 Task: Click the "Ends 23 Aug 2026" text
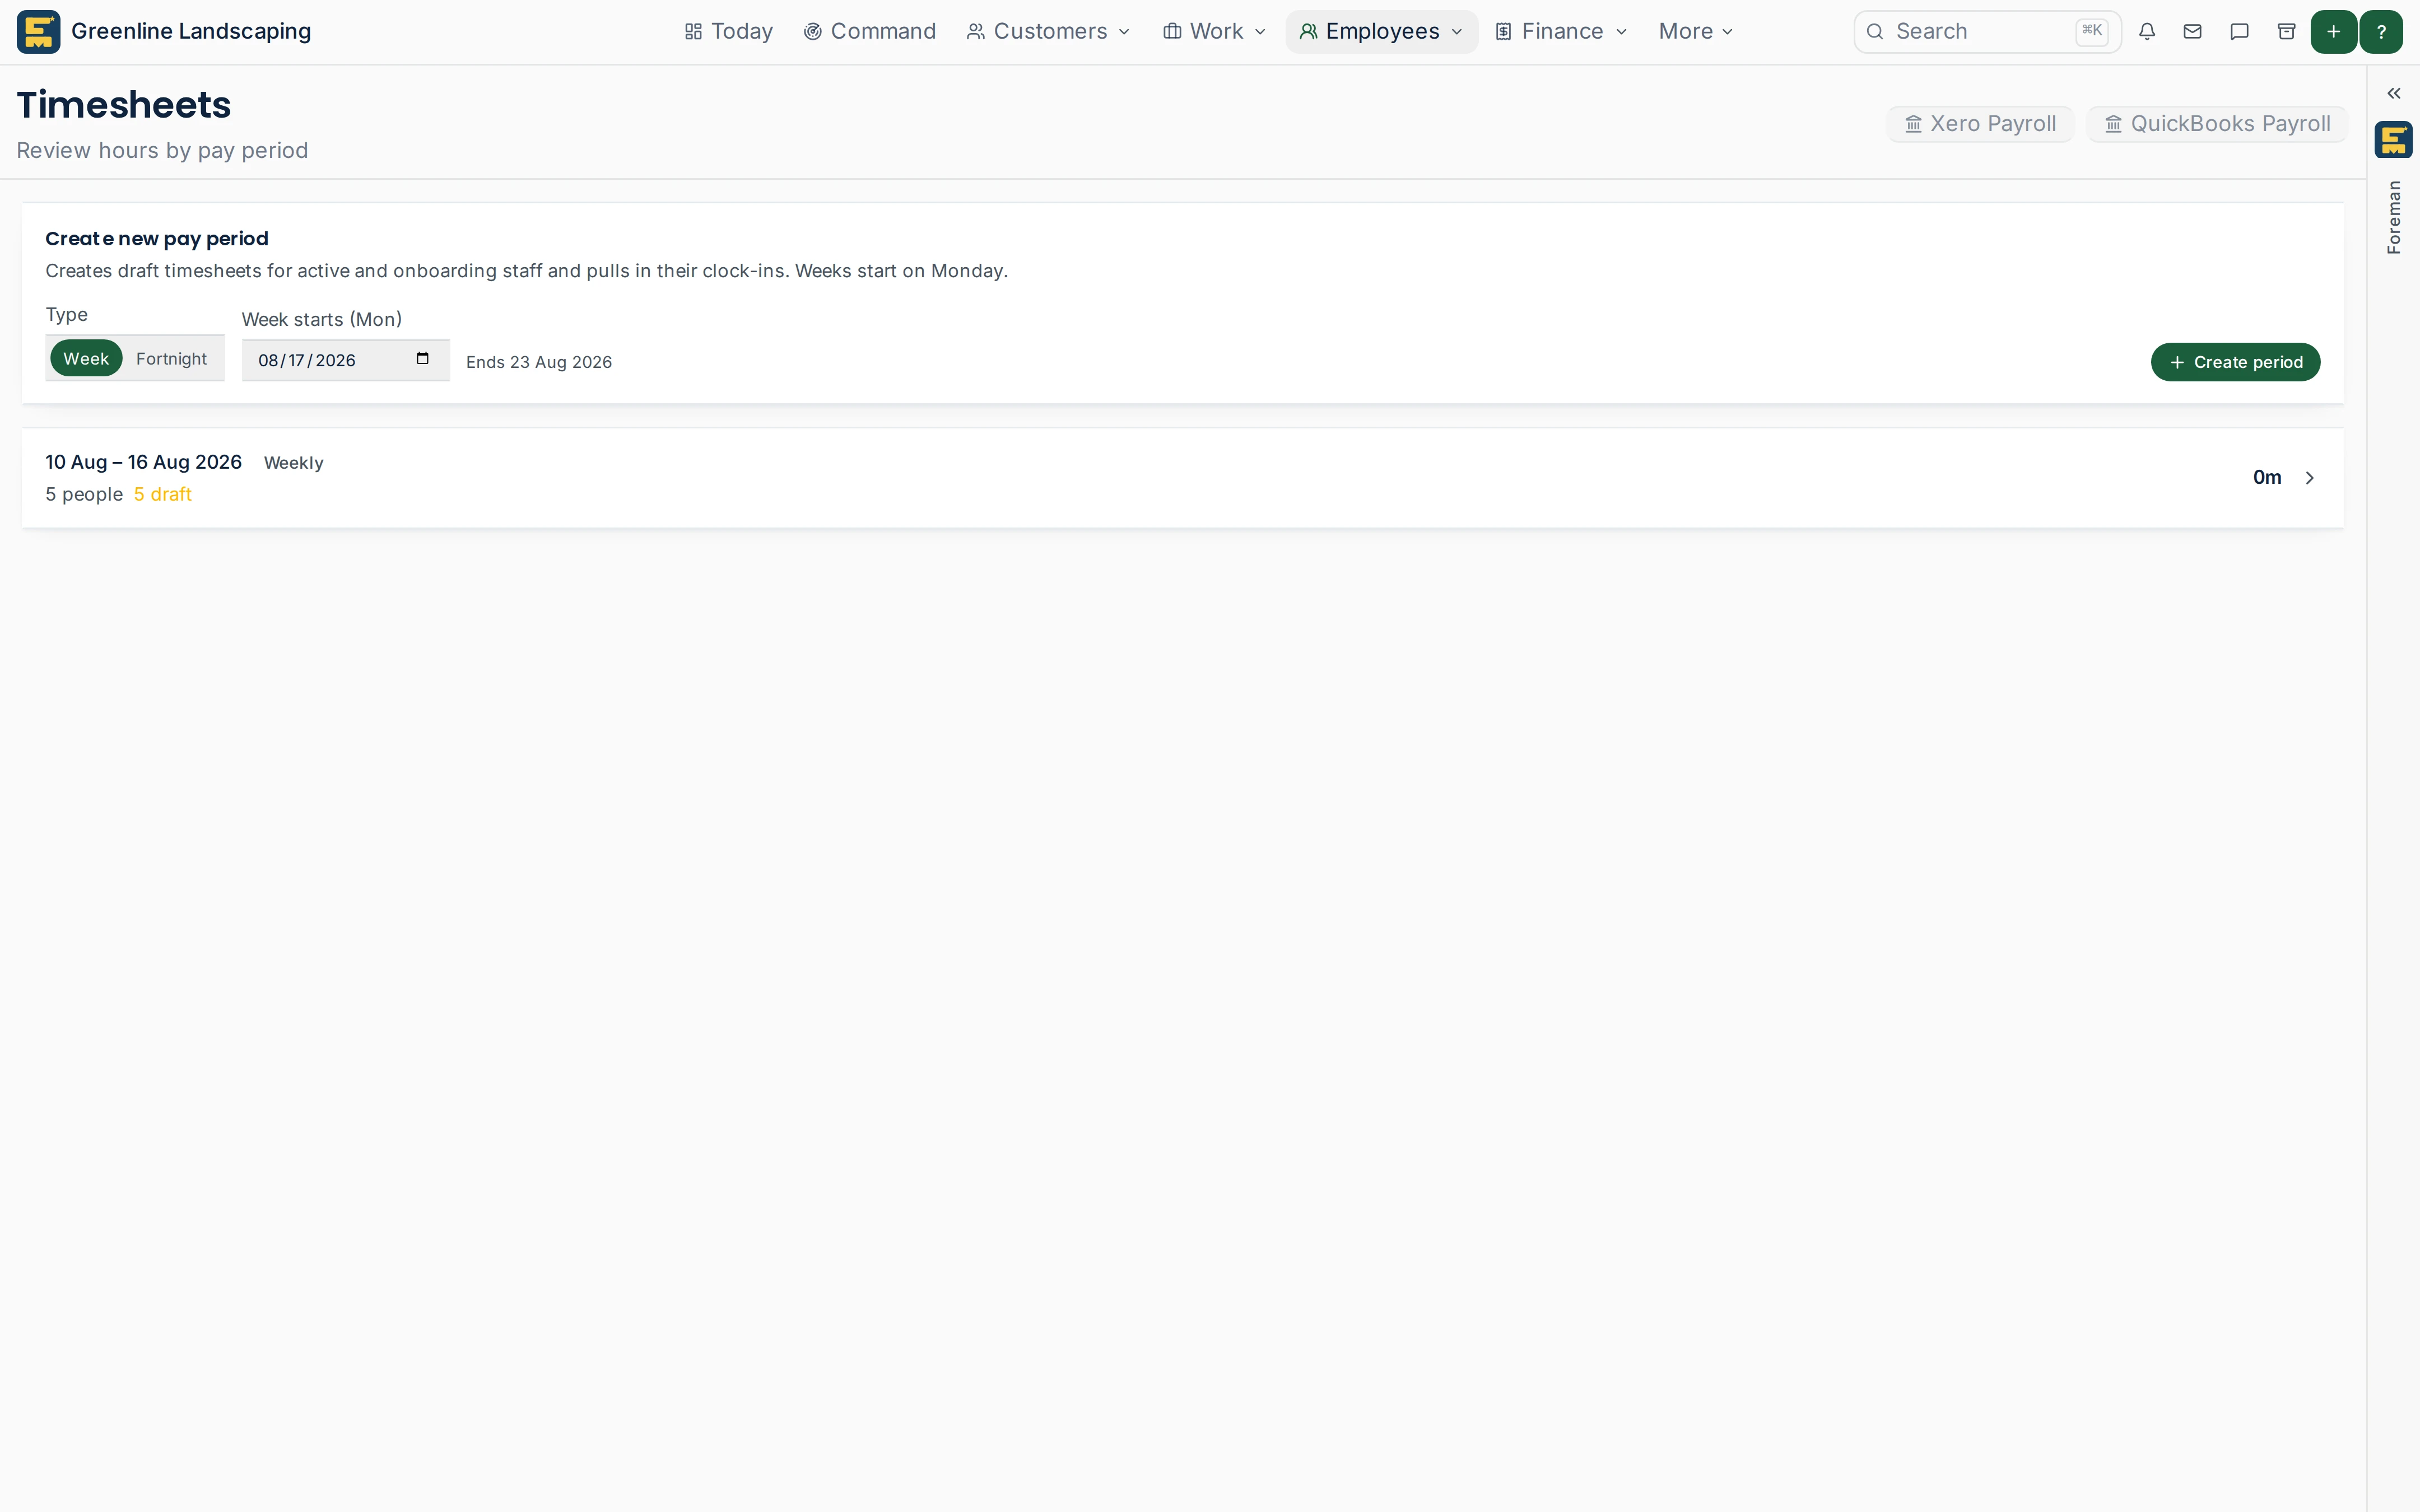[x=539, y=362]
